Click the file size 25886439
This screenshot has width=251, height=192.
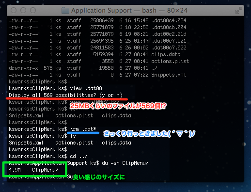(x=102, y=20)
